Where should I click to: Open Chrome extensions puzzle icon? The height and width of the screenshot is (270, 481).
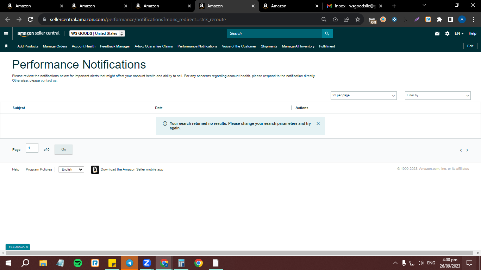click(439, 20)
